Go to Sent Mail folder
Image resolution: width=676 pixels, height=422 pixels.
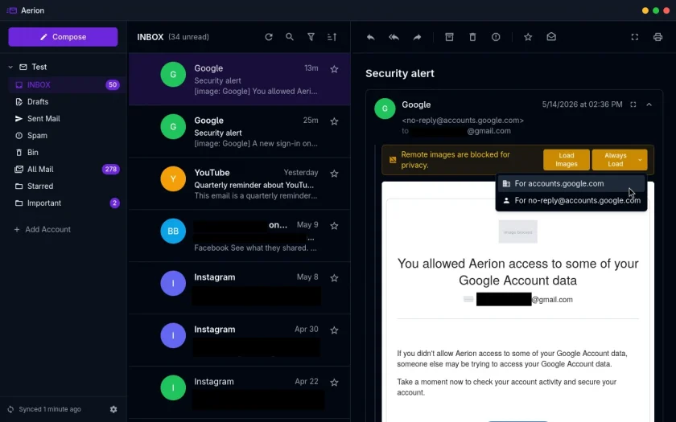[67, 118]
